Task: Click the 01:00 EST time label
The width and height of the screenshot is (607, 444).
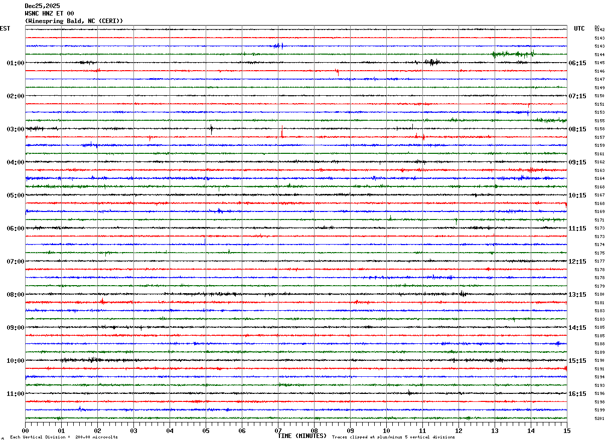Action: click(16, 63)
